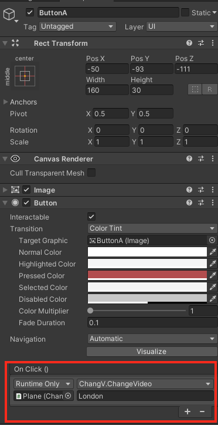Image resolution: width=218 pixels, height=425 pixels.
Task: Click the London argument text field
Action: [145, 396]
